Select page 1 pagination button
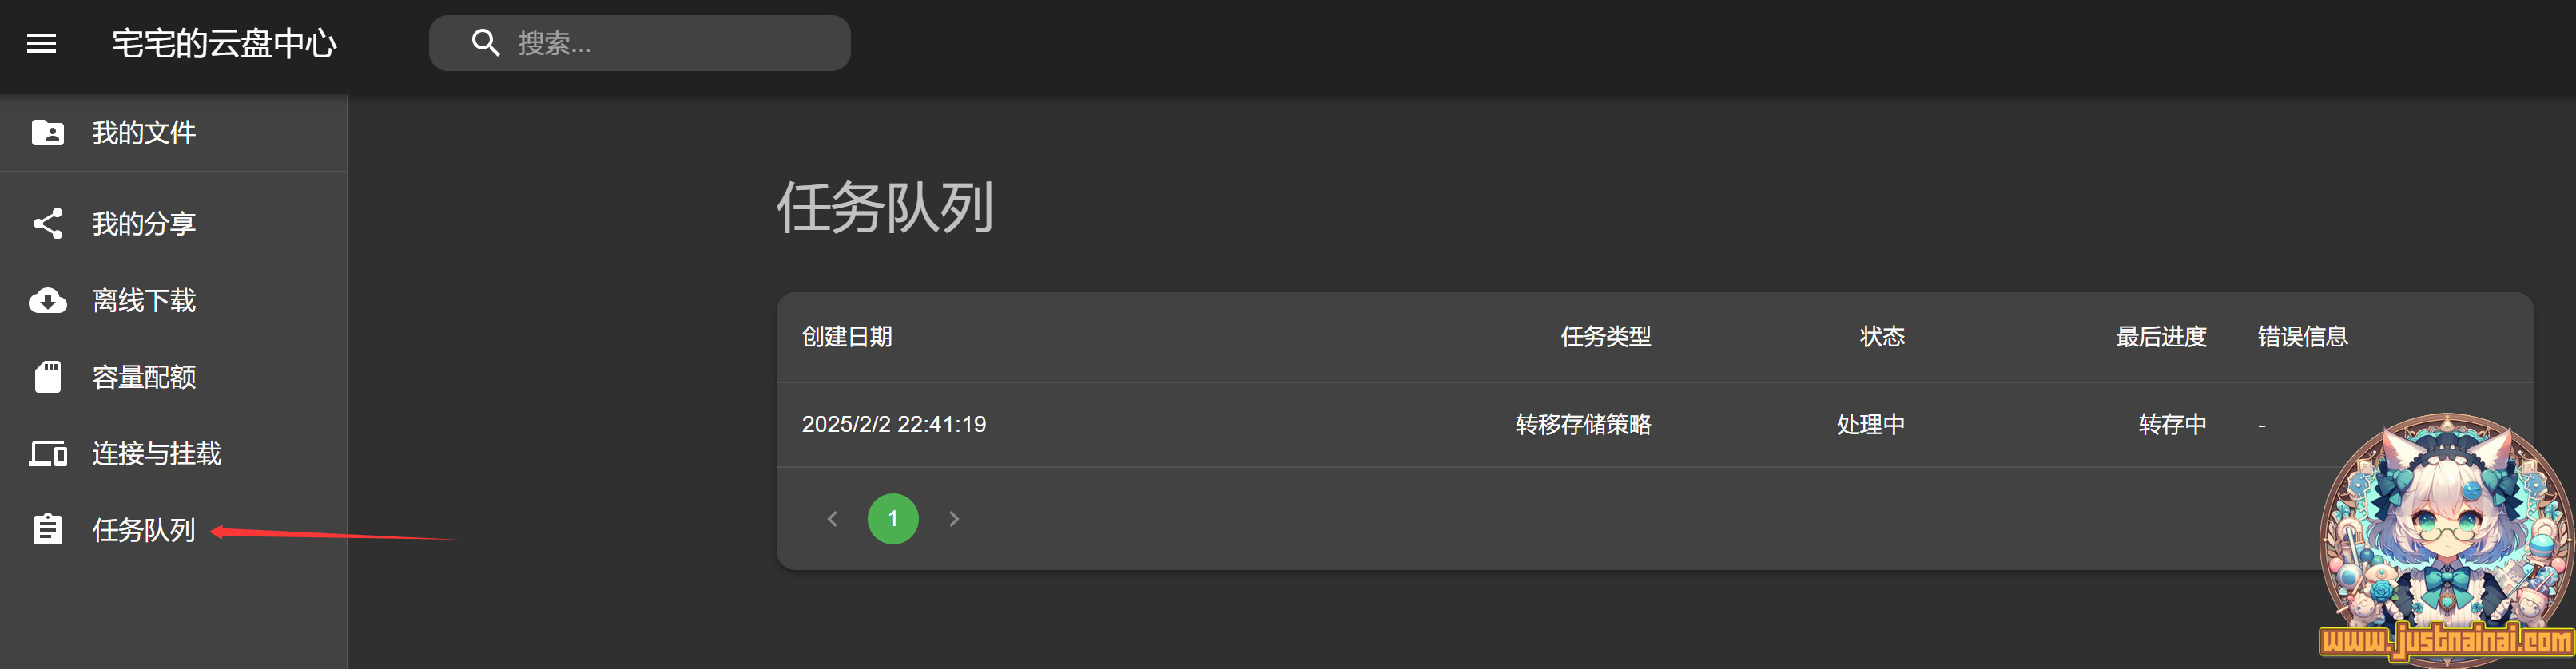 pos(893,518)
